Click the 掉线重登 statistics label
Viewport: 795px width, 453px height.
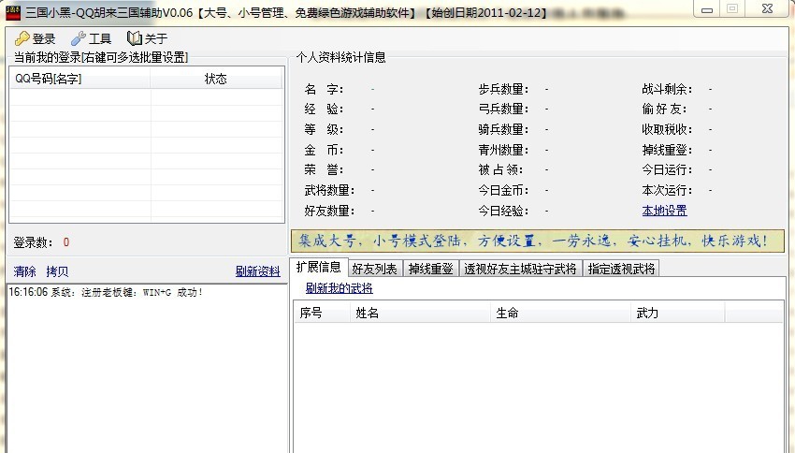pos(667,150)
